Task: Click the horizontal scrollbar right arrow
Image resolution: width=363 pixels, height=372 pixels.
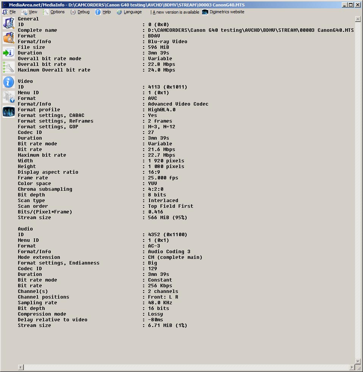Action: pyautogui.click(x=352, y=367)
